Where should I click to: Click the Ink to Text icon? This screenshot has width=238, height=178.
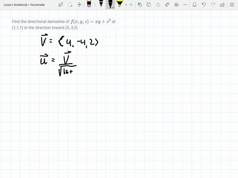(158, 4)
